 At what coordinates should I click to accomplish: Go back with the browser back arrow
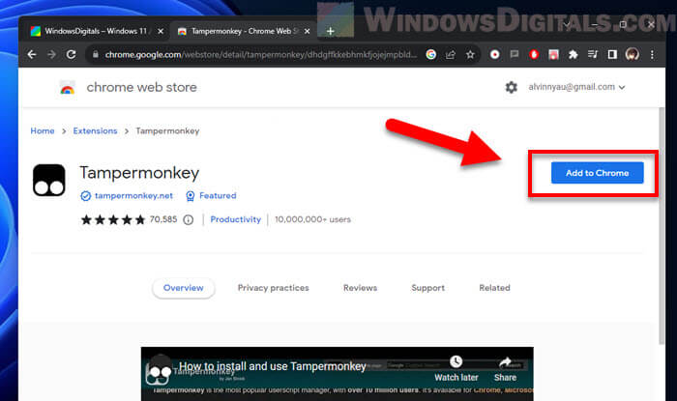click(x=32, y=54)
